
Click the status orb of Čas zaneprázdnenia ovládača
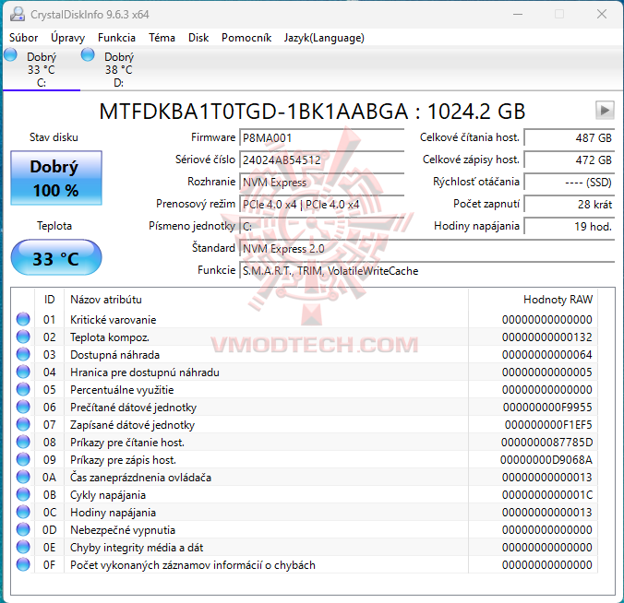23,477
